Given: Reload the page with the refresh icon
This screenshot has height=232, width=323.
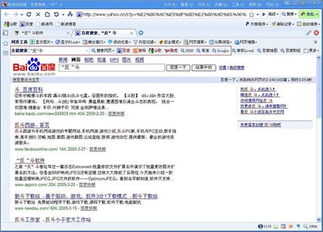Looking at the screenshot, I should pyautogui.click(x=29, y=14).
